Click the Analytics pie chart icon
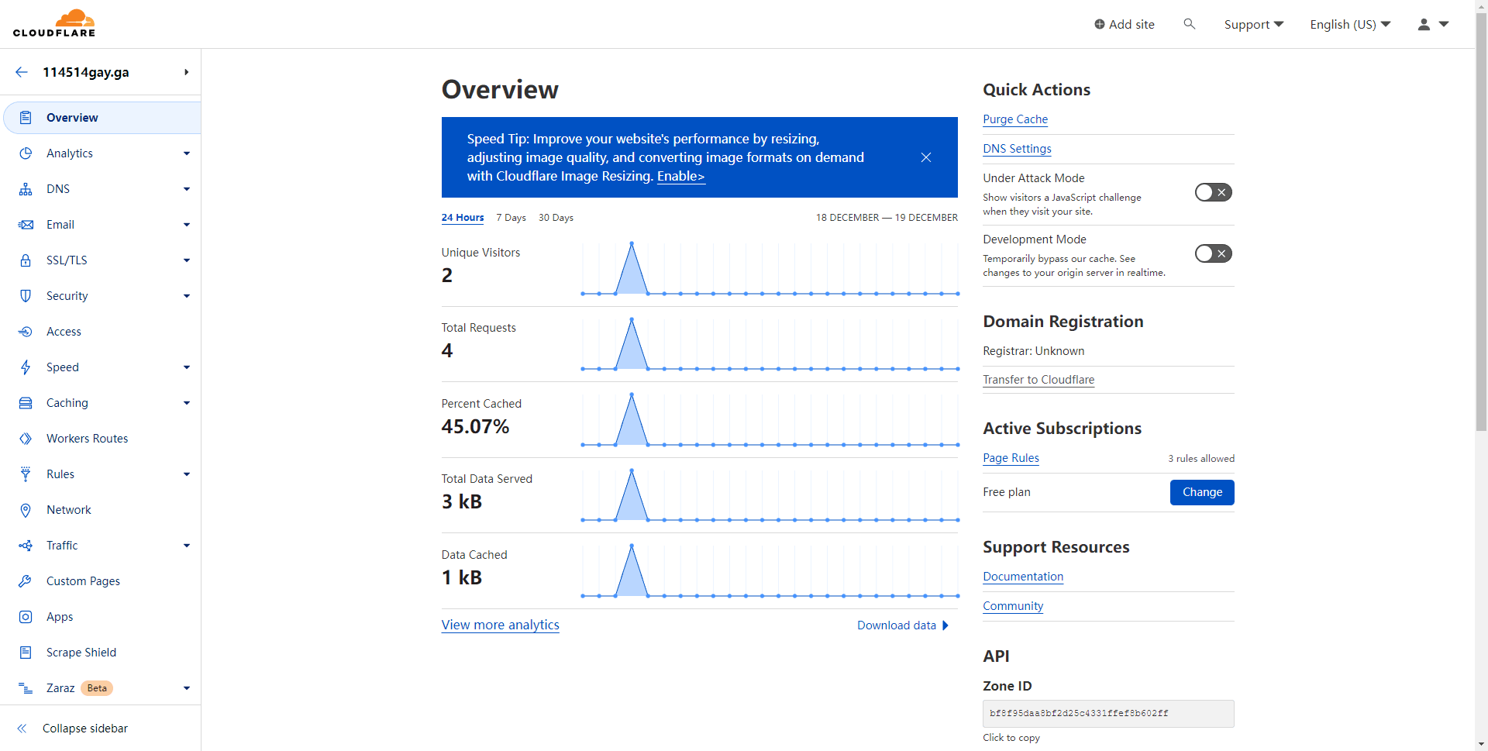Screen dimensions: 1488x751 [26, 153]
